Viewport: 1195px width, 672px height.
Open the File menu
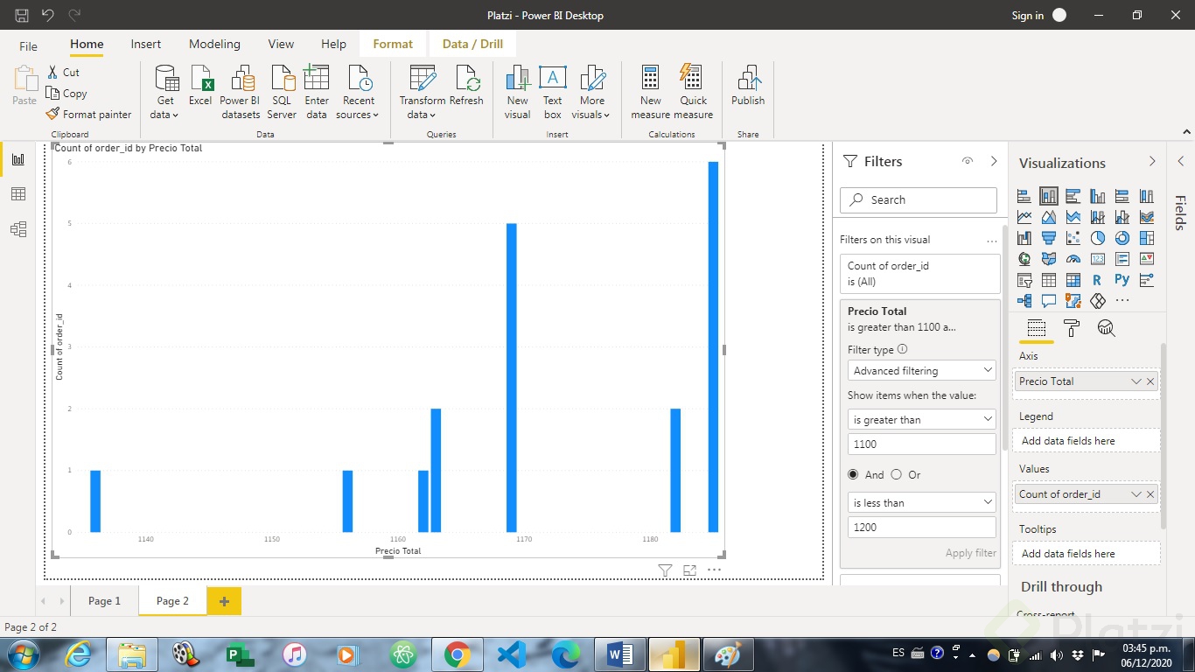(28, 45)
